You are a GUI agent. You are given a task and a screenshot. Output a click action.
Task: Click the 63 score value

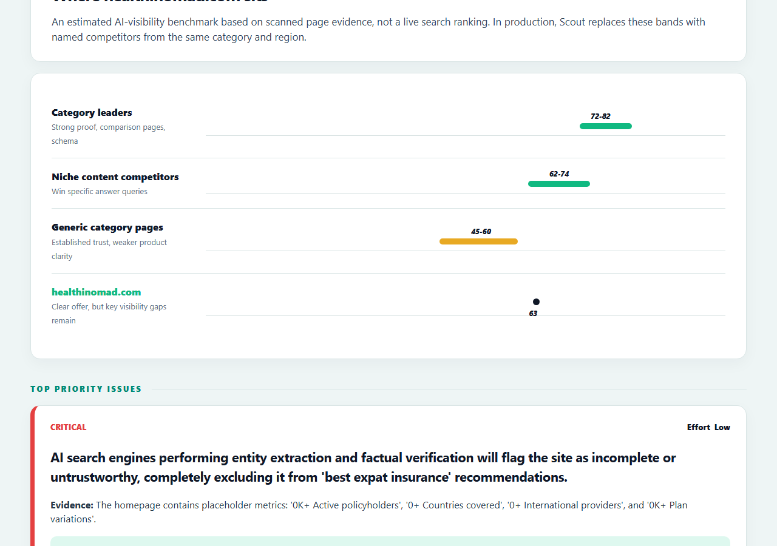pos(533,314)
